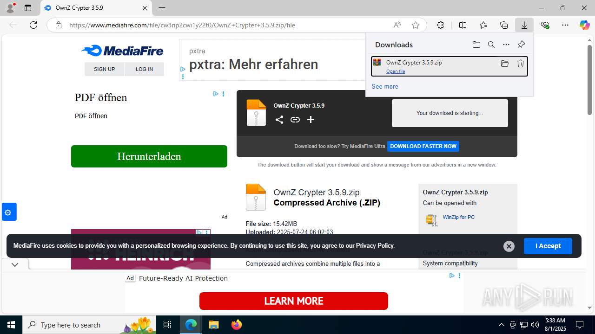Open the notification center

580,325
